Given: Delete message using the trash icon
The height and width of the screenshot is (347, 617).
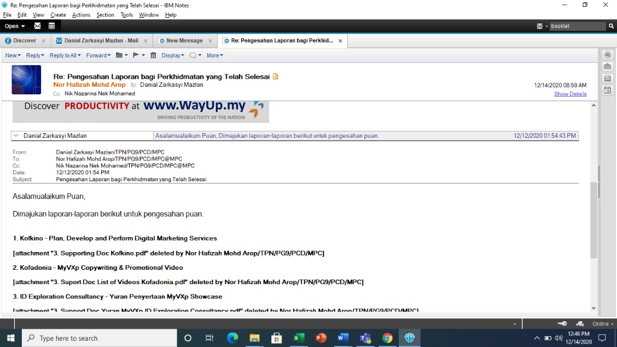Looking at the screenshot, I should (153, 55).
